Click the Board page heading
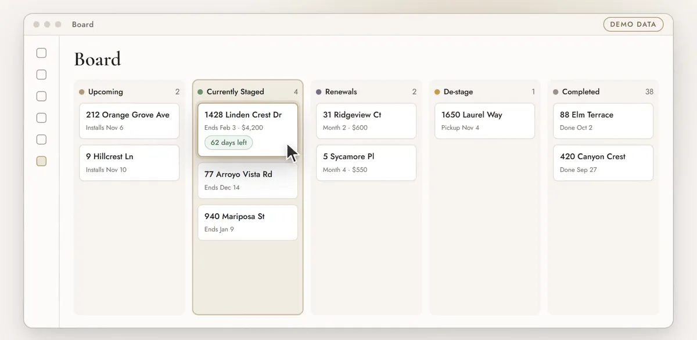 (x=98, y=59)
